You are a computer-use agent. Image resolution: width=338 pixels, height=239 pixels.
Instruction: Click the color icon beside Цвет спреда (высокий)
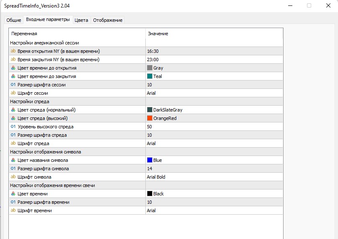coord(13,118)
